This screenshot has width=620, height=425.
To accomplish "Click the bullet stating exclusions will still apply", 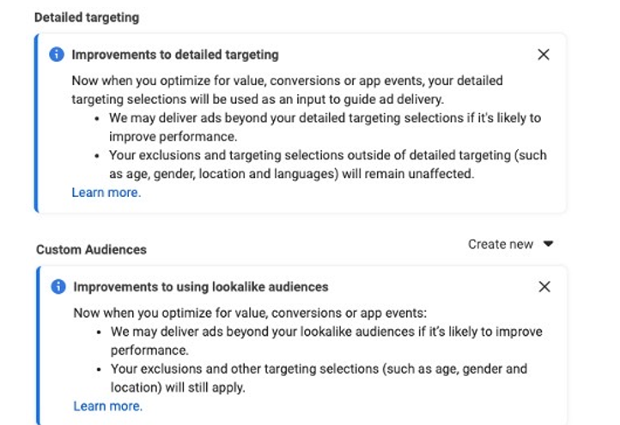I will (319, 378).
